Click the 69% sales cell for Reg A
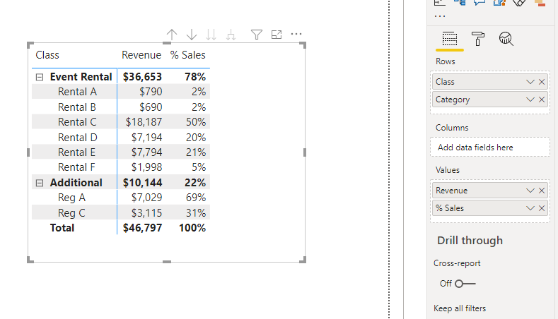Viewport: 558px width, 319px height. click(x=196, y=198)
